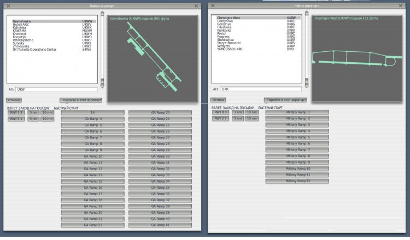Click the АП search field containing UKR
The height and width of the screenshot is (240, 410).
click(261, 89)
